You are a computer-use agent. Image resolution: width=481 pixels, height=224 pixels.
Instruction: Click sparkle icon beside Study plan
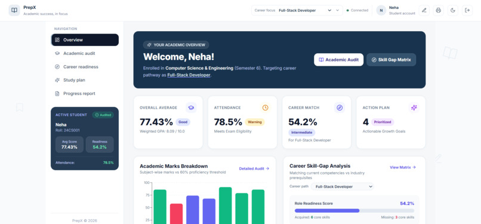(57, 80)
